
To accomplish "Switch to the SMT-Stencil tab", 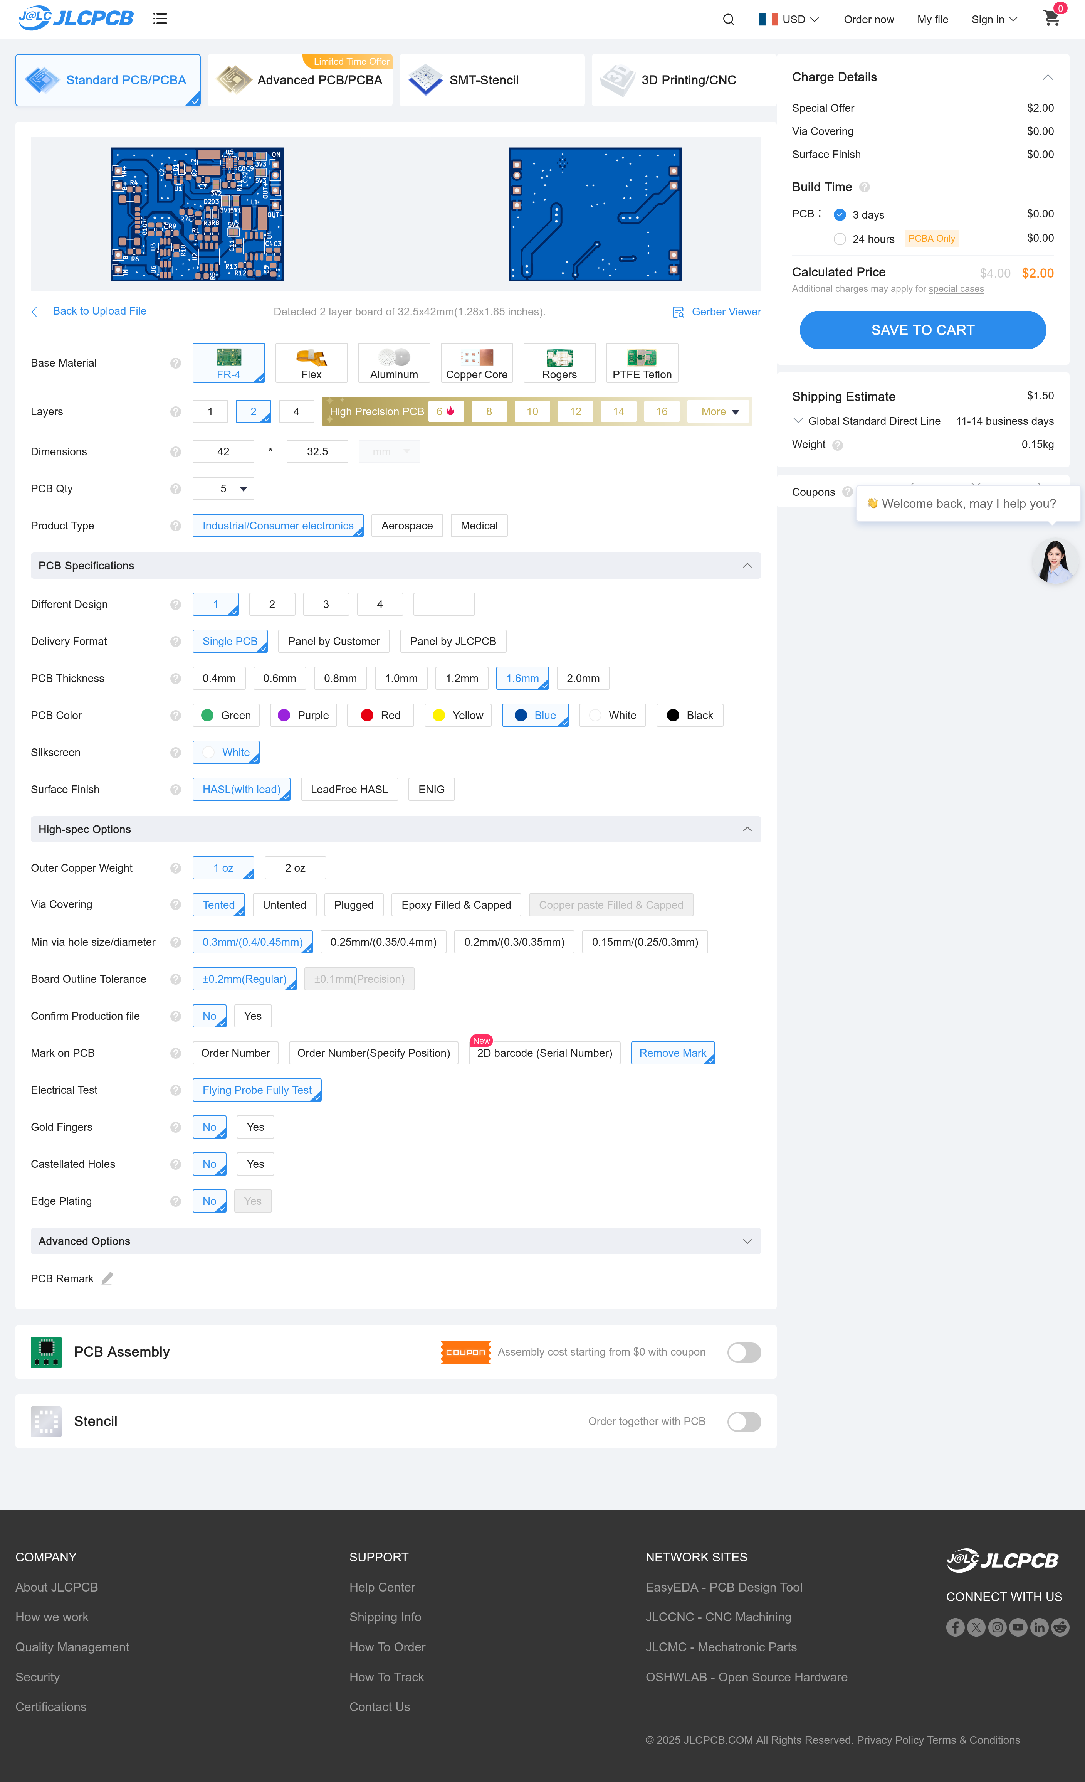I will 492,80.
